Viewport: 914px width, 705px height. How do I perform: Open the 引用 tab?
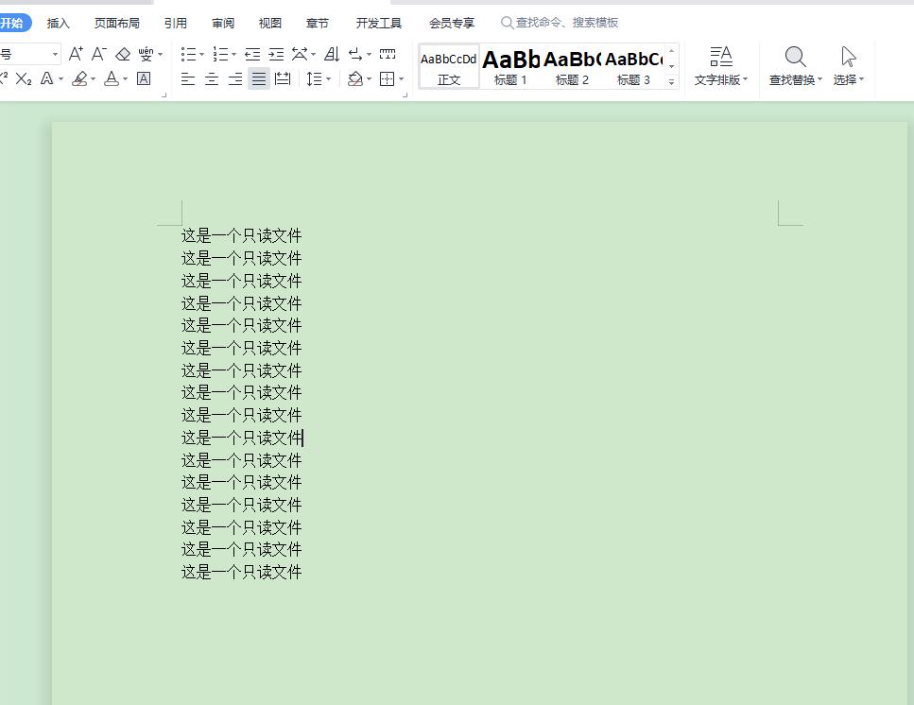[x=176, y=24]
